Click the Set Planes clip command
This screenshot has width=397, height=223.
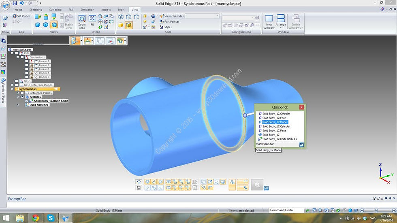pyautogui.click(x=21, y=16)
